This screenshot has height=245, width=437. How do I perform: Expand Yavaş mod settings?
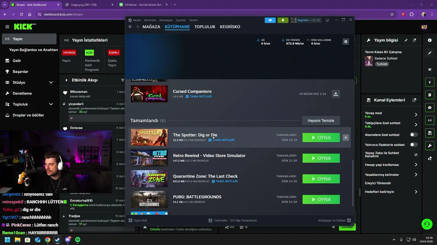pyautogui.click(x=416, y=115)
